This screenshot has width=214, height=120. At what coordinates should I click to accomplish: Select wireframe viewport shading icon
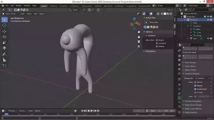[162, 14]
